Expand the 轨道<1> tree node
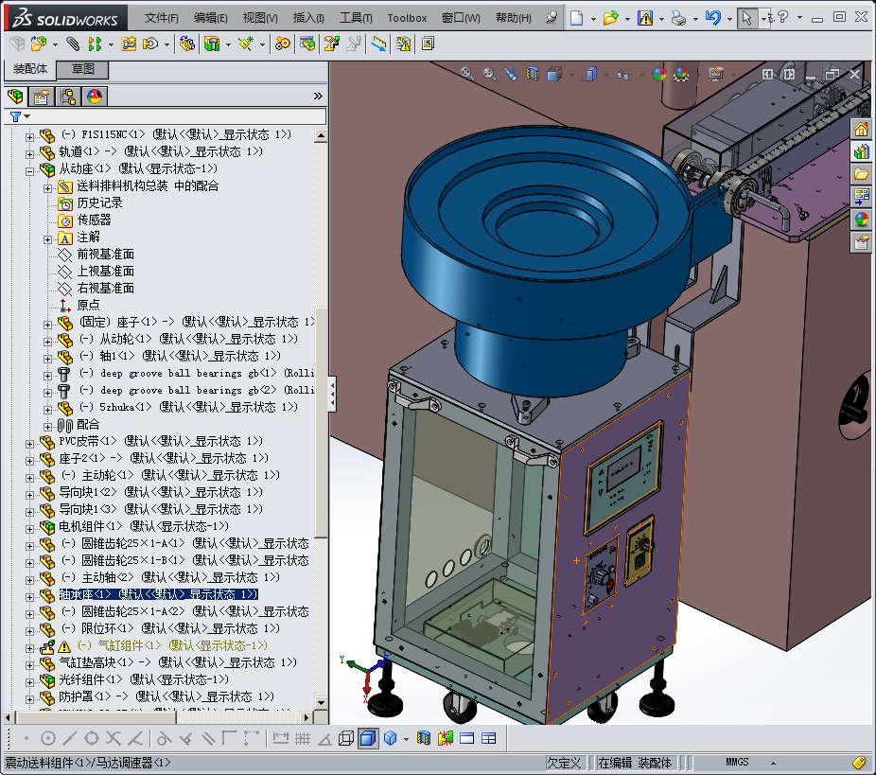 pos(29,153)
